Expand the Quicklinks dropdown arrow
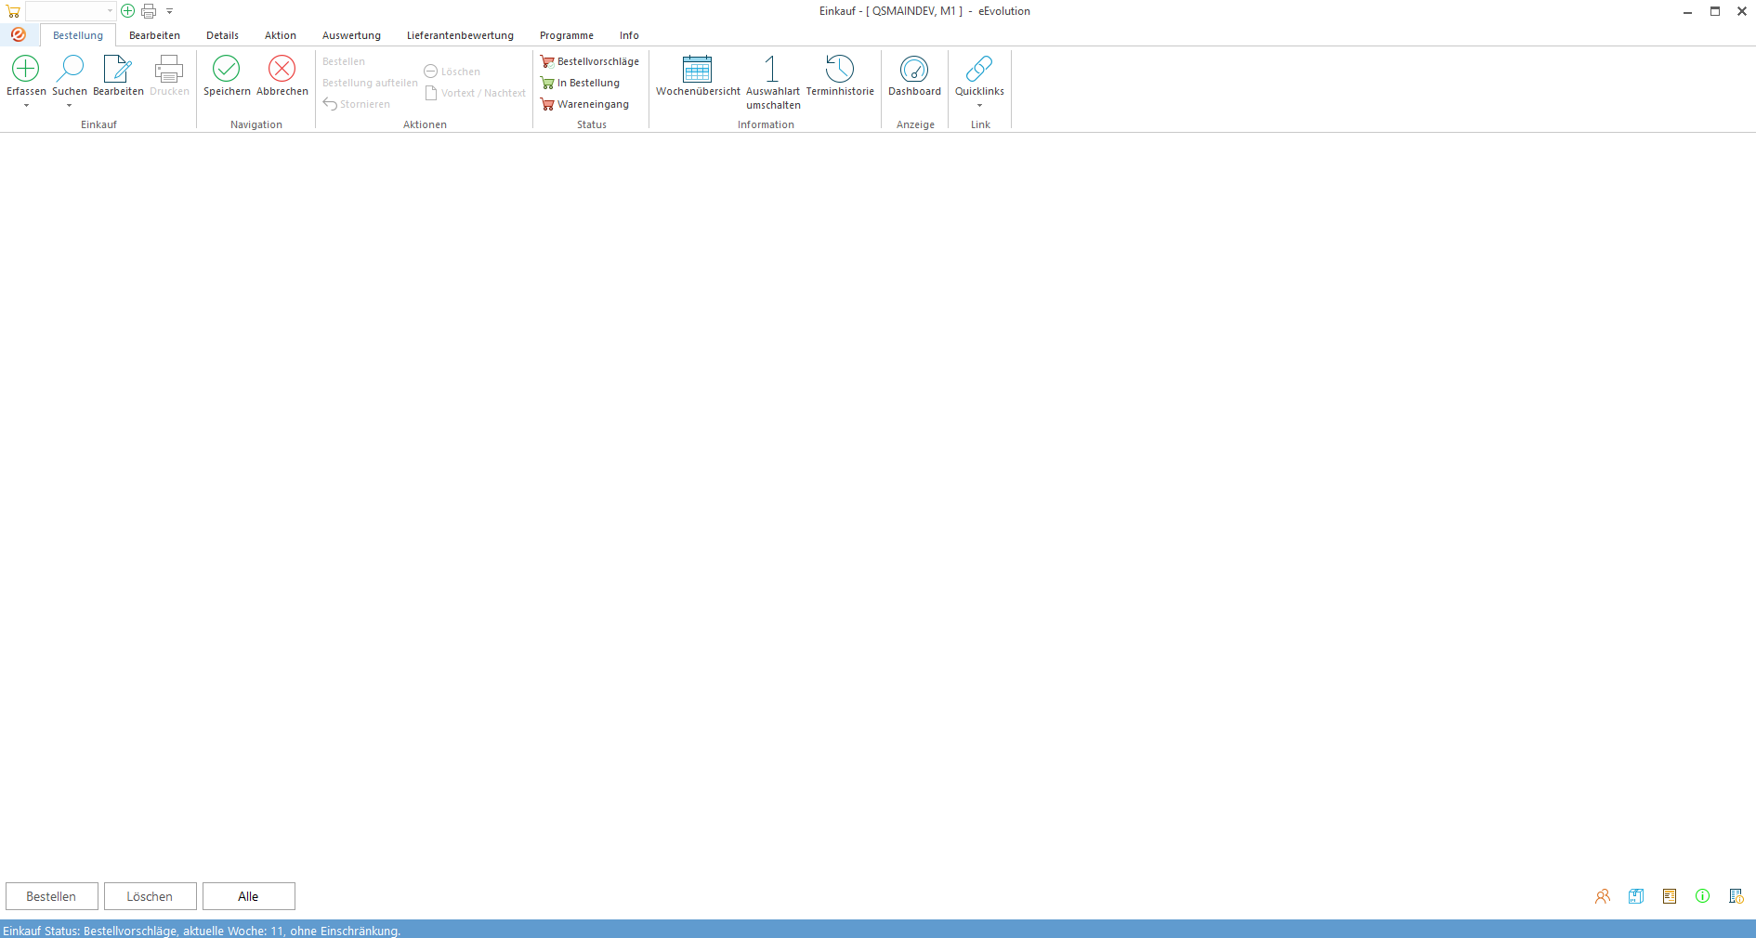The height and width of the screenshot is (938, 1756). click(x=979, y=106)
